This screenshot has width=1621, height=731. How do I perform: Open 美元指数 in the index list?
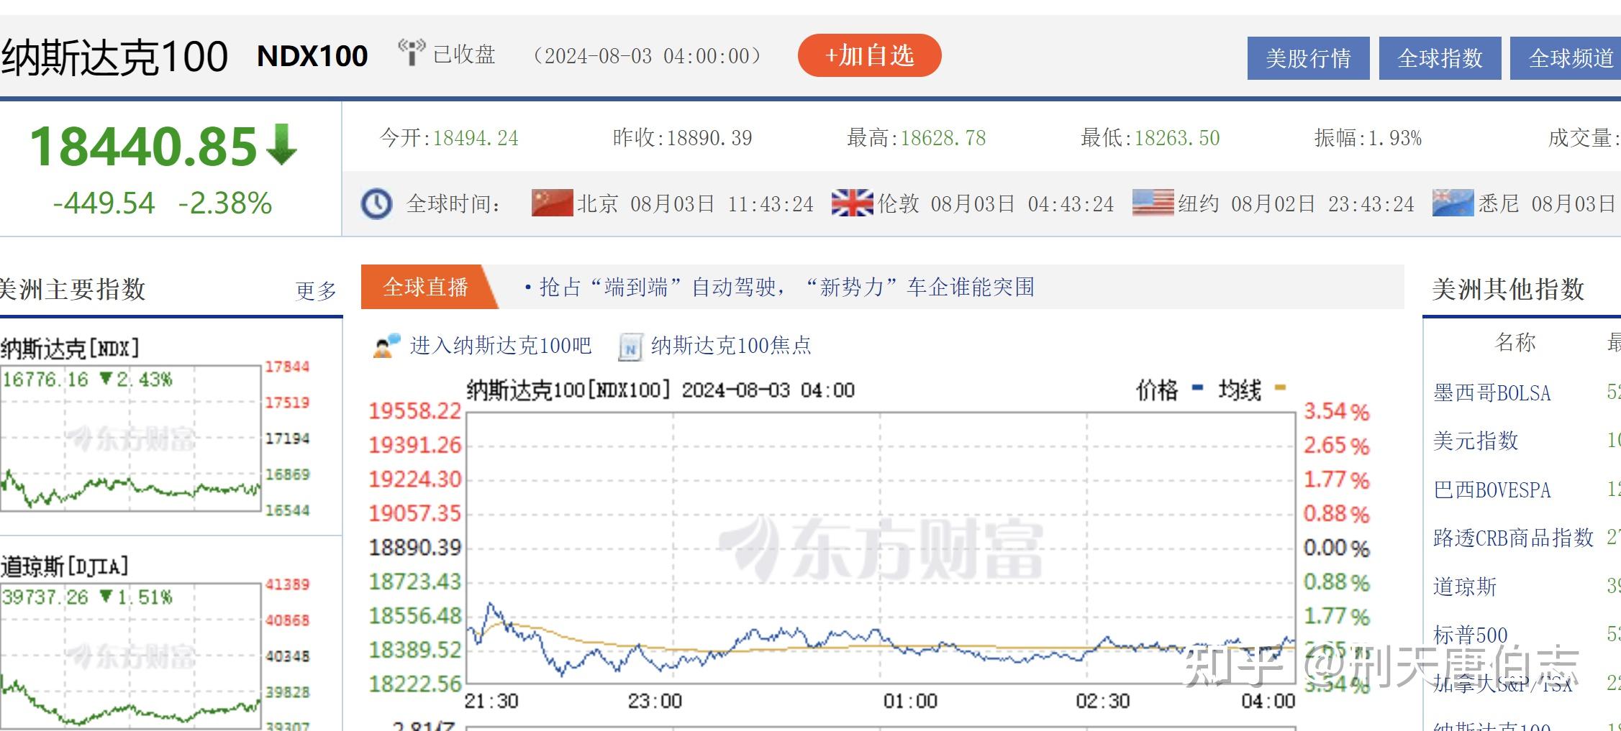coord(1476,441)
